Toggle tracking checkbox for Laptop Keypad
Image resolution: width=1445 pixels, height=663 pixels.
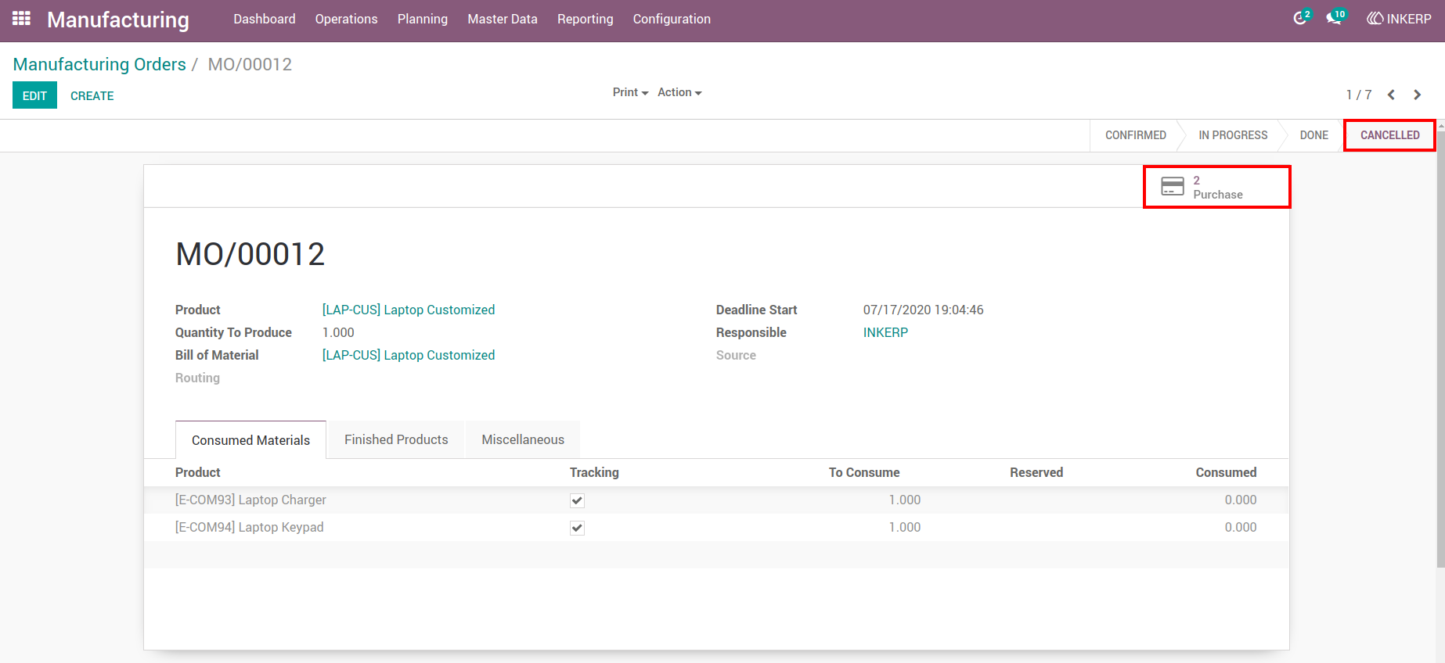[577, 528]
